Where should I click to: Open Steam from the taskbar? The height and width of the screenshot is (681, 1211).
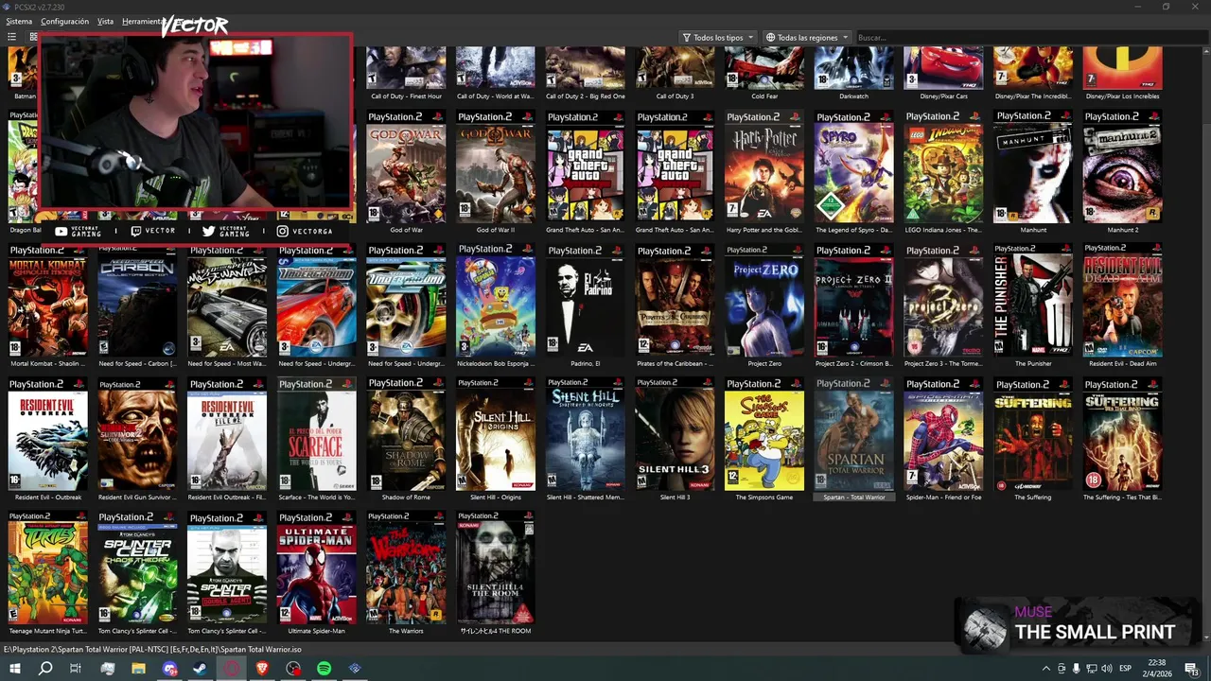201,669
